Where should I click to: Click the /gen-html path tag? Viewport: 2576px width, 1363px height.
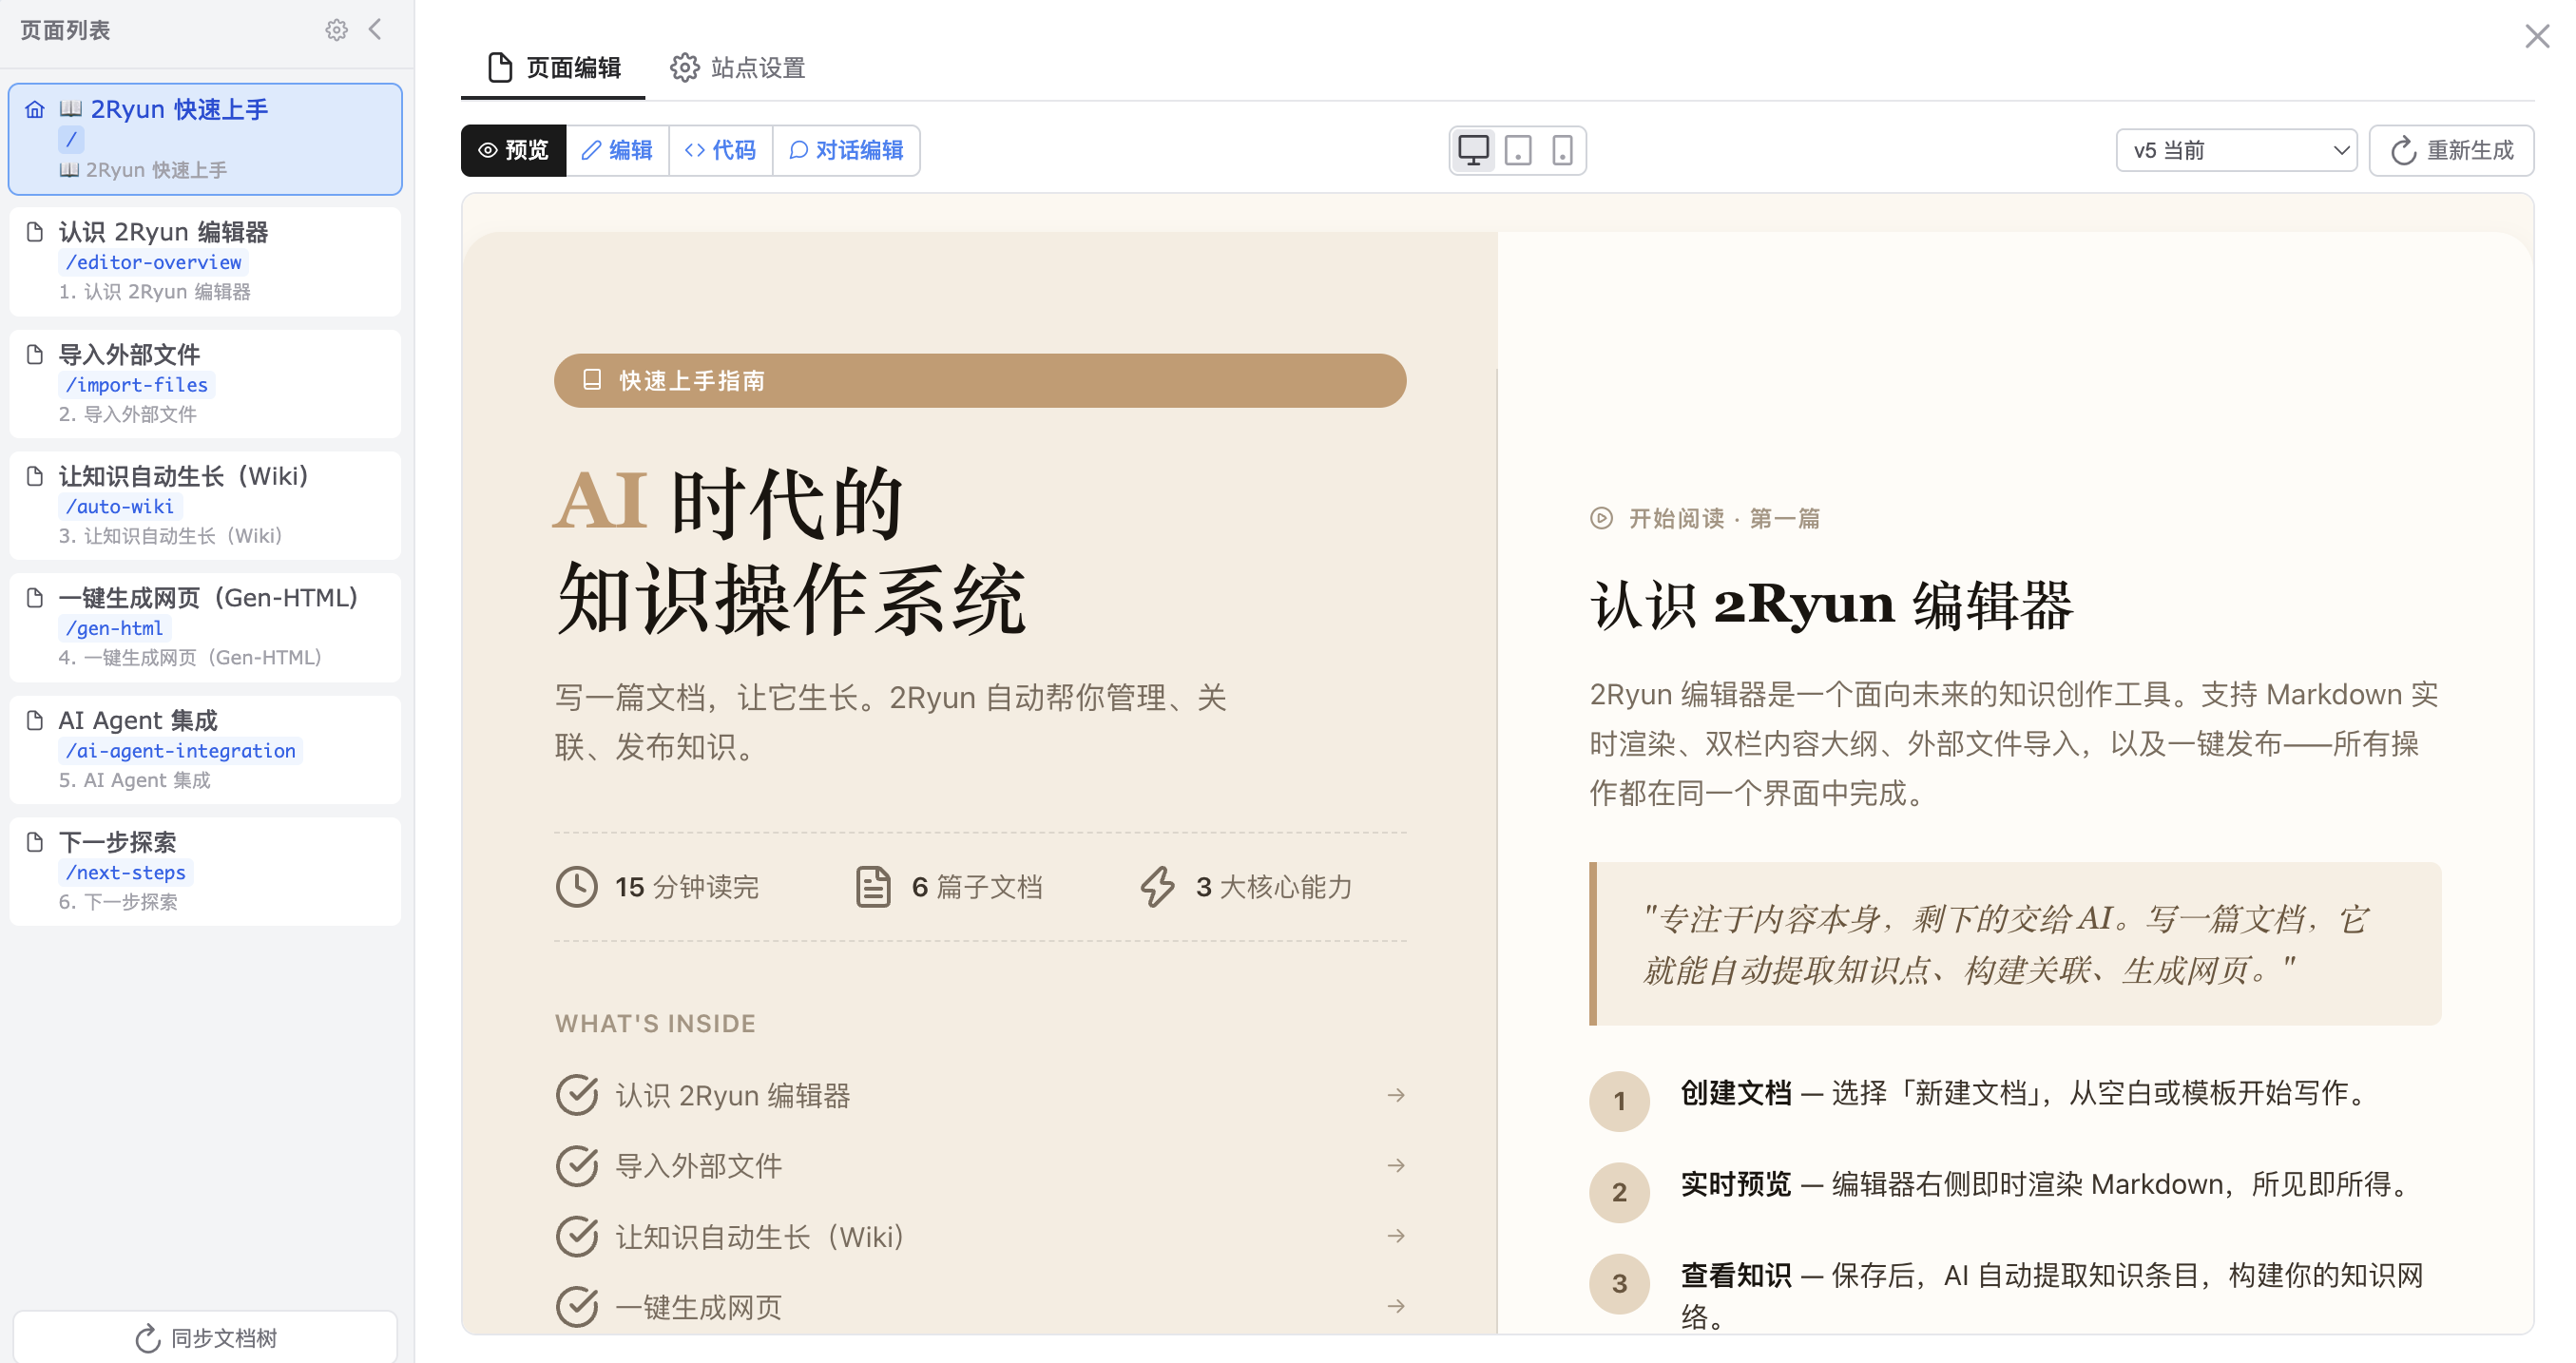coord(115,629)
